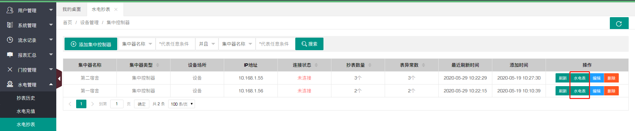Go to previous page arrow
635x131 pixels.
pos(70,104)
